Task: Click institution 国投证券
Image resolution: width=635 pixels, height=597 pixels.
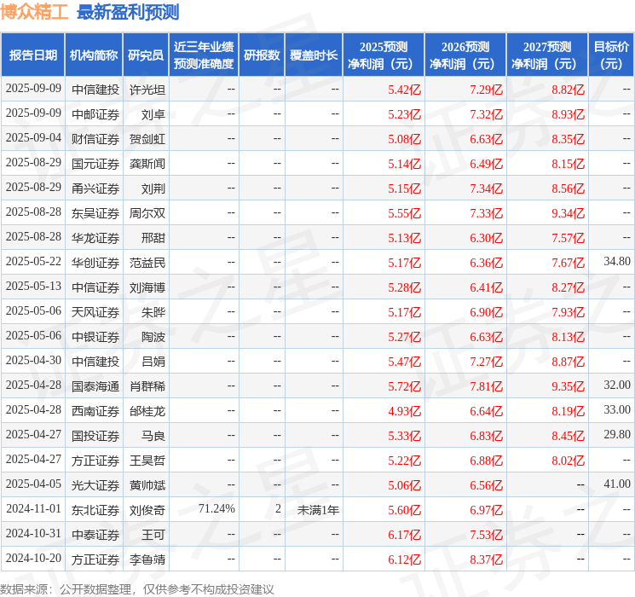Action: tap(95, 436)
